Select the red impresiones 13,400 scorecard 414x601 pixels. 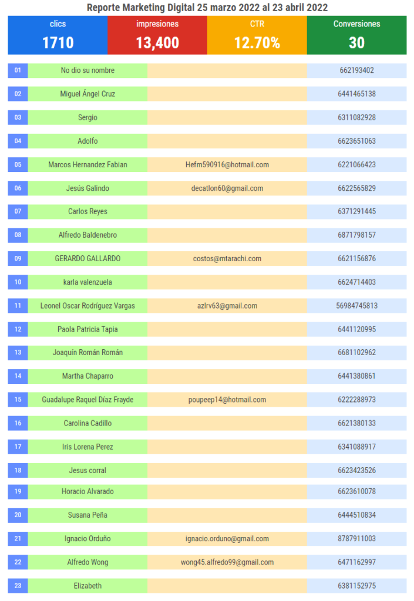[x=157, y=35]
